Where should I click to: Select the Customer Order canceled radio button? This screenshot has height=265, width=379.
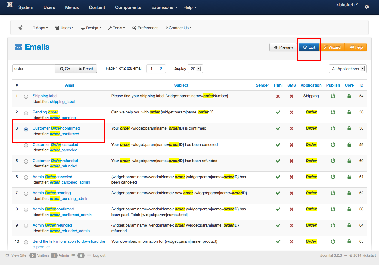[26, 145]
